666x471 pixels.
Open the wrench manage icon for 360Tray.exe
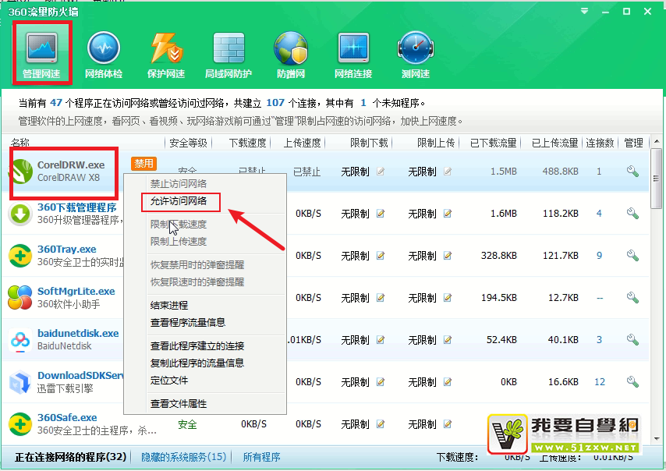pyautogui.click(x=633, y=255)
